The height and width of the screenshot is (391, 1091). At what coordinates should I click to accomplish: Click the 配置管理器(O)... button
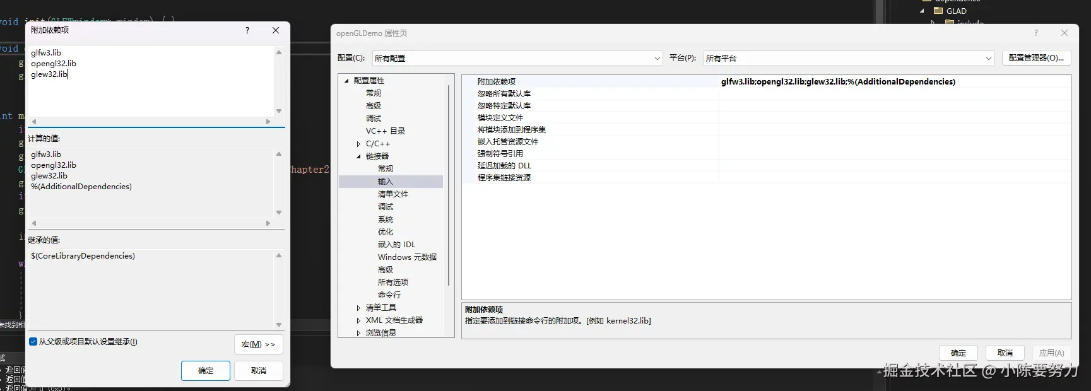tap(1036, 57)
